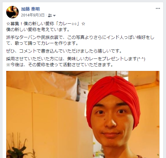166x158 pixels.
Task: Click the line 歌って踊ってカレーを作ります。
Action: coord(46,43)
